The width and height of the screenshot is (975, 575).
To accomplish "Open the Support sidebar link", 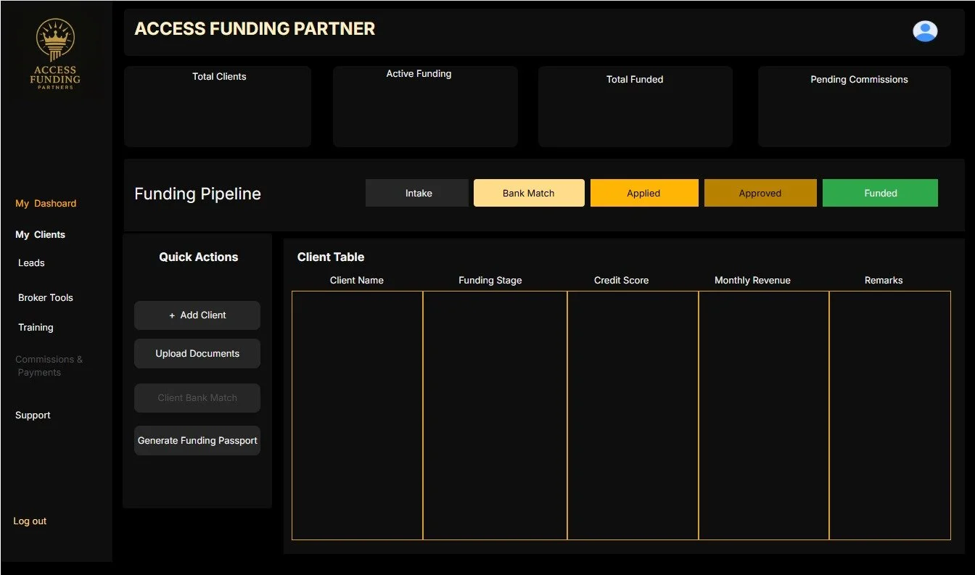I will [x=33, y=415].
